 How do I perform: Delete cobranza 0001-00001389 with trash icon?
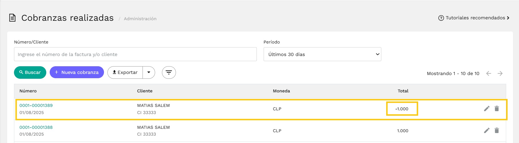click(497, 109)
